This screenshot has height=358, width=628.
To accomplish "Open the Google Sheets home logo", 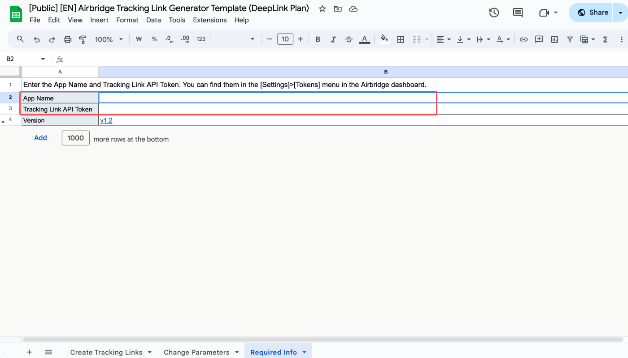I will tap(17, 14).
